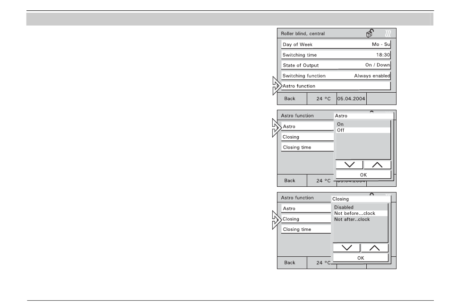Screen dimensions: 449x306
Task: Click the down arrow in the Closing popup
Action: (346, 248)
